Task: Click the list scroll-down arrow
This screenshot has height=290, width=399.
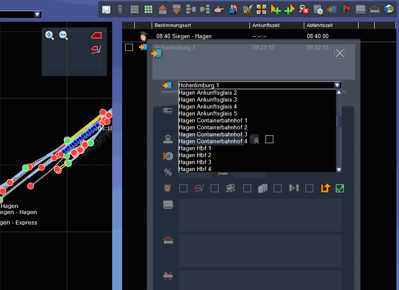Action: pos(339,169)
